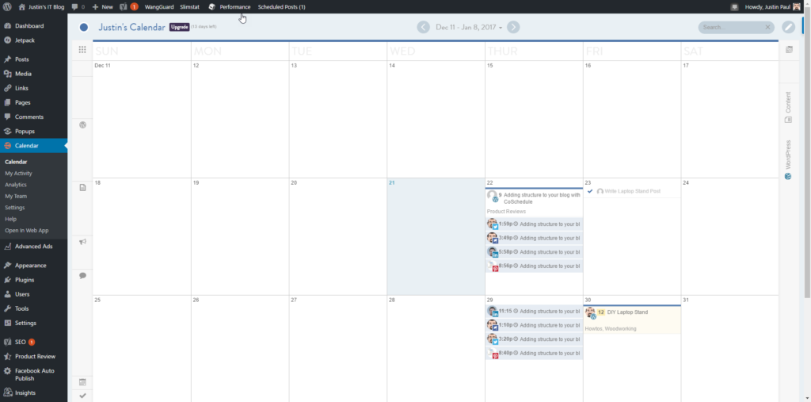Open Analytics under the Calendar submenu
Image resolution: width=811 pixels, height=402 pixels.
click(16, 185)
